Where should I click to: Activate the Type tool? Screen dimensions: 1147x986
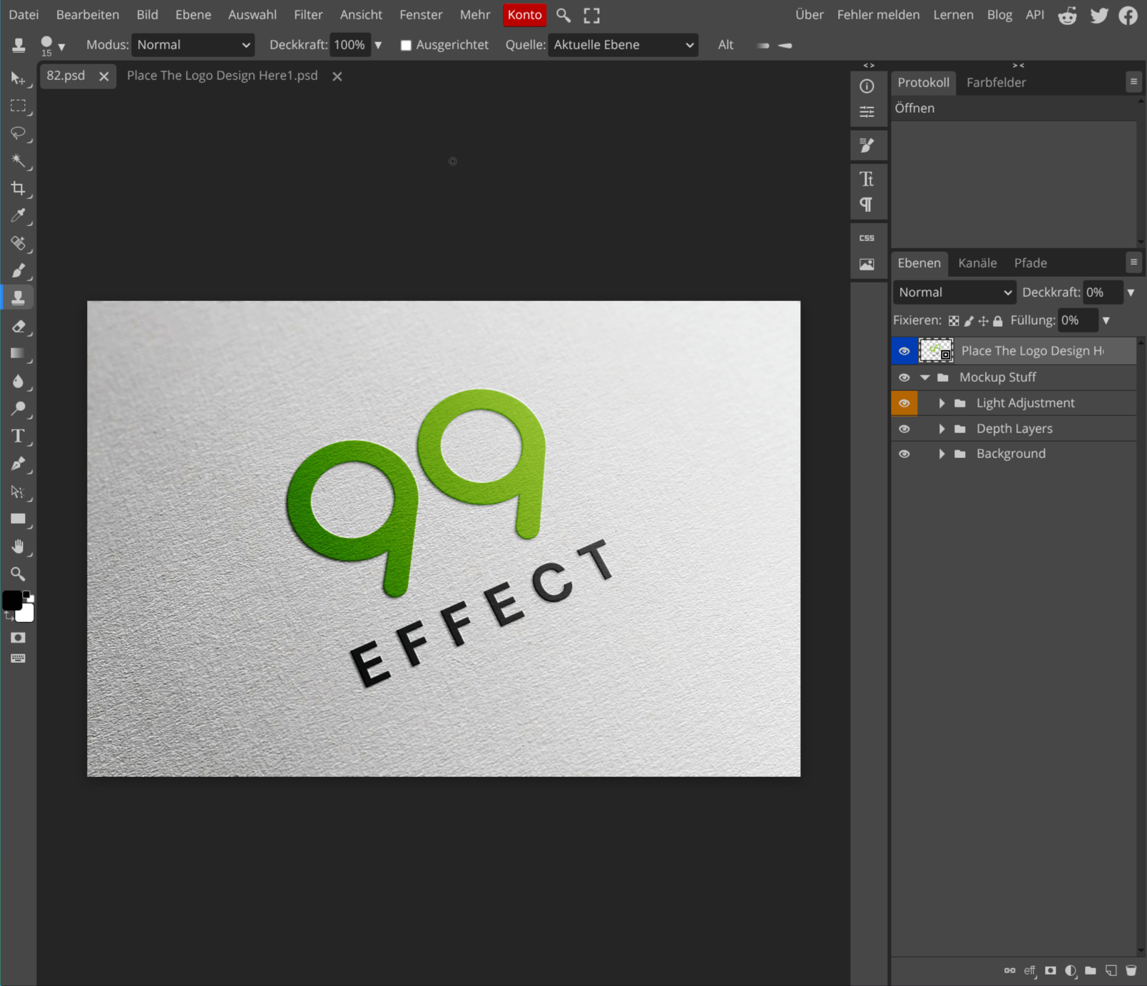tap(18, 436)
